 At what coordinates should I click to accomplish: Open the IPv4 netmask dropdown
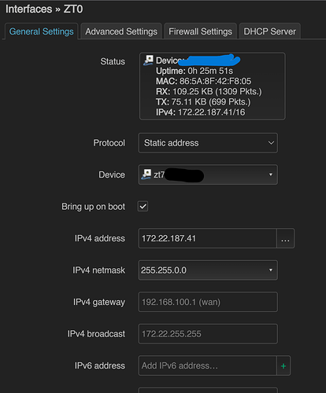tap(208, 270)
